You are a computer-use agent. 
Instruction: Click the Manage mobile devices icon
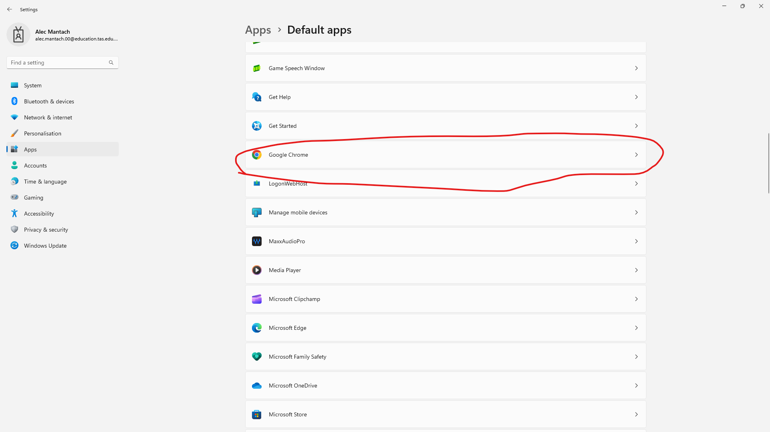(257, 212)
